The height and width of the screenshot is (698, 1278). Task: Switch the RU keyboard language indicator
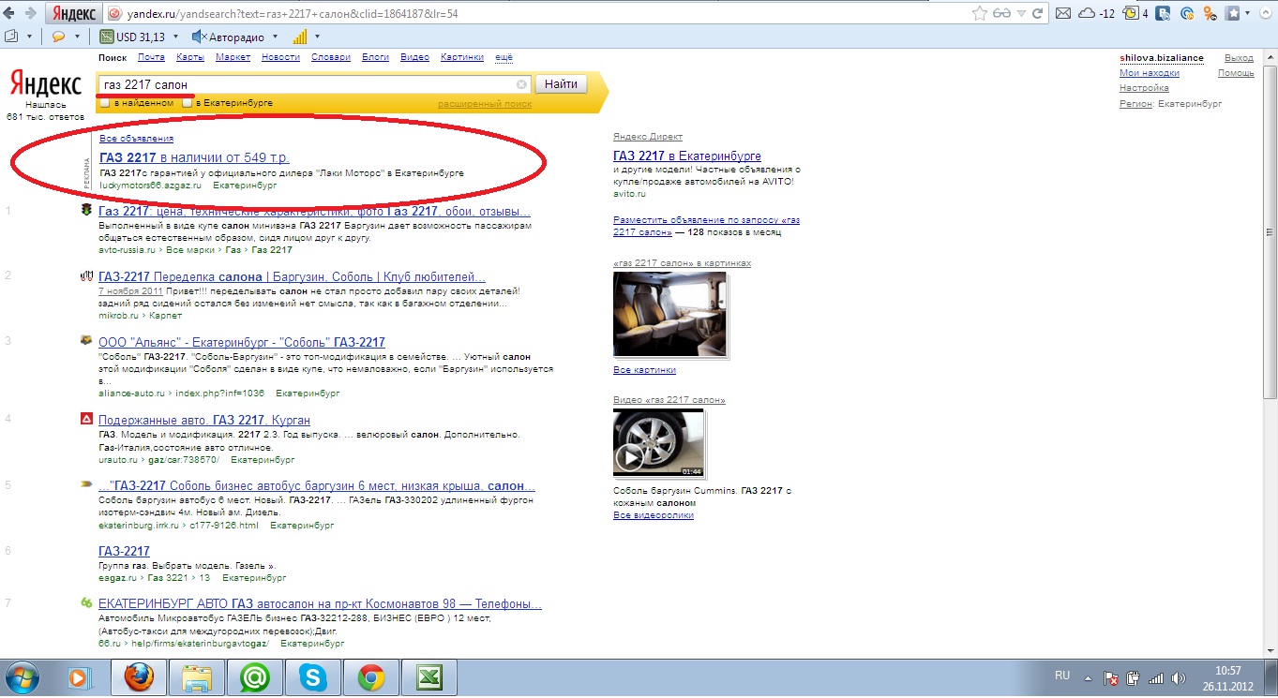point(1062,676)
